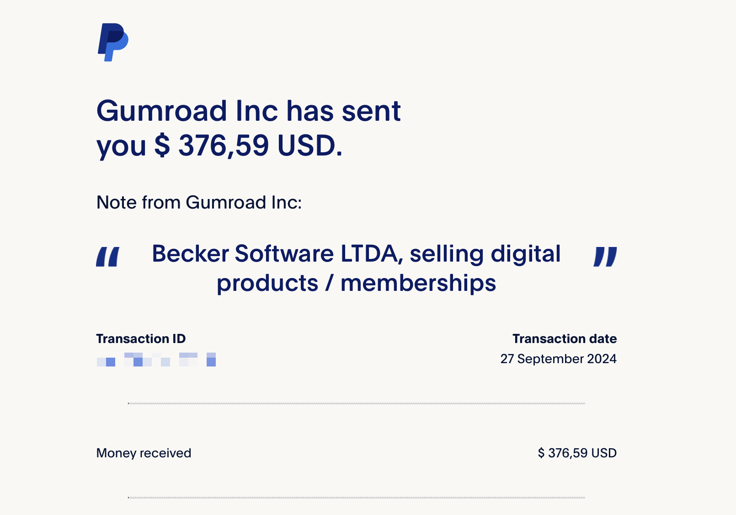Viewport: 736px width, 515px height.
Task: Click the dotted divider below Money received
Action: (357, 497)
